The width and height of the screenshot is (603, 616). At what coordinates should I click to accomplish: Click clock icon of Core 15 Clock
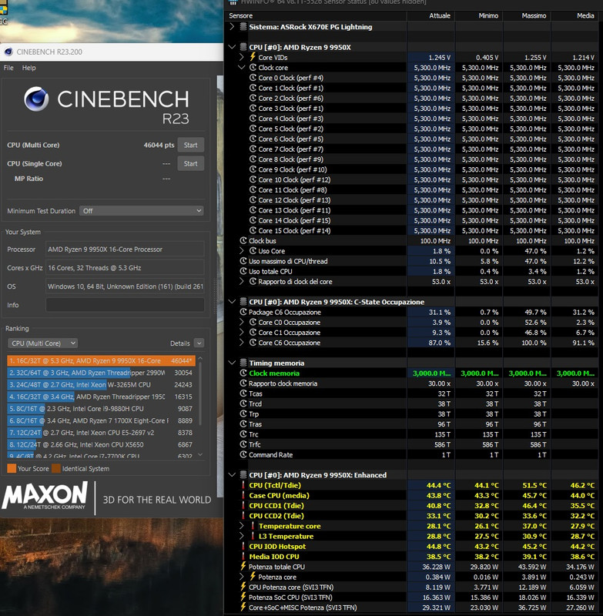(253, 230)
